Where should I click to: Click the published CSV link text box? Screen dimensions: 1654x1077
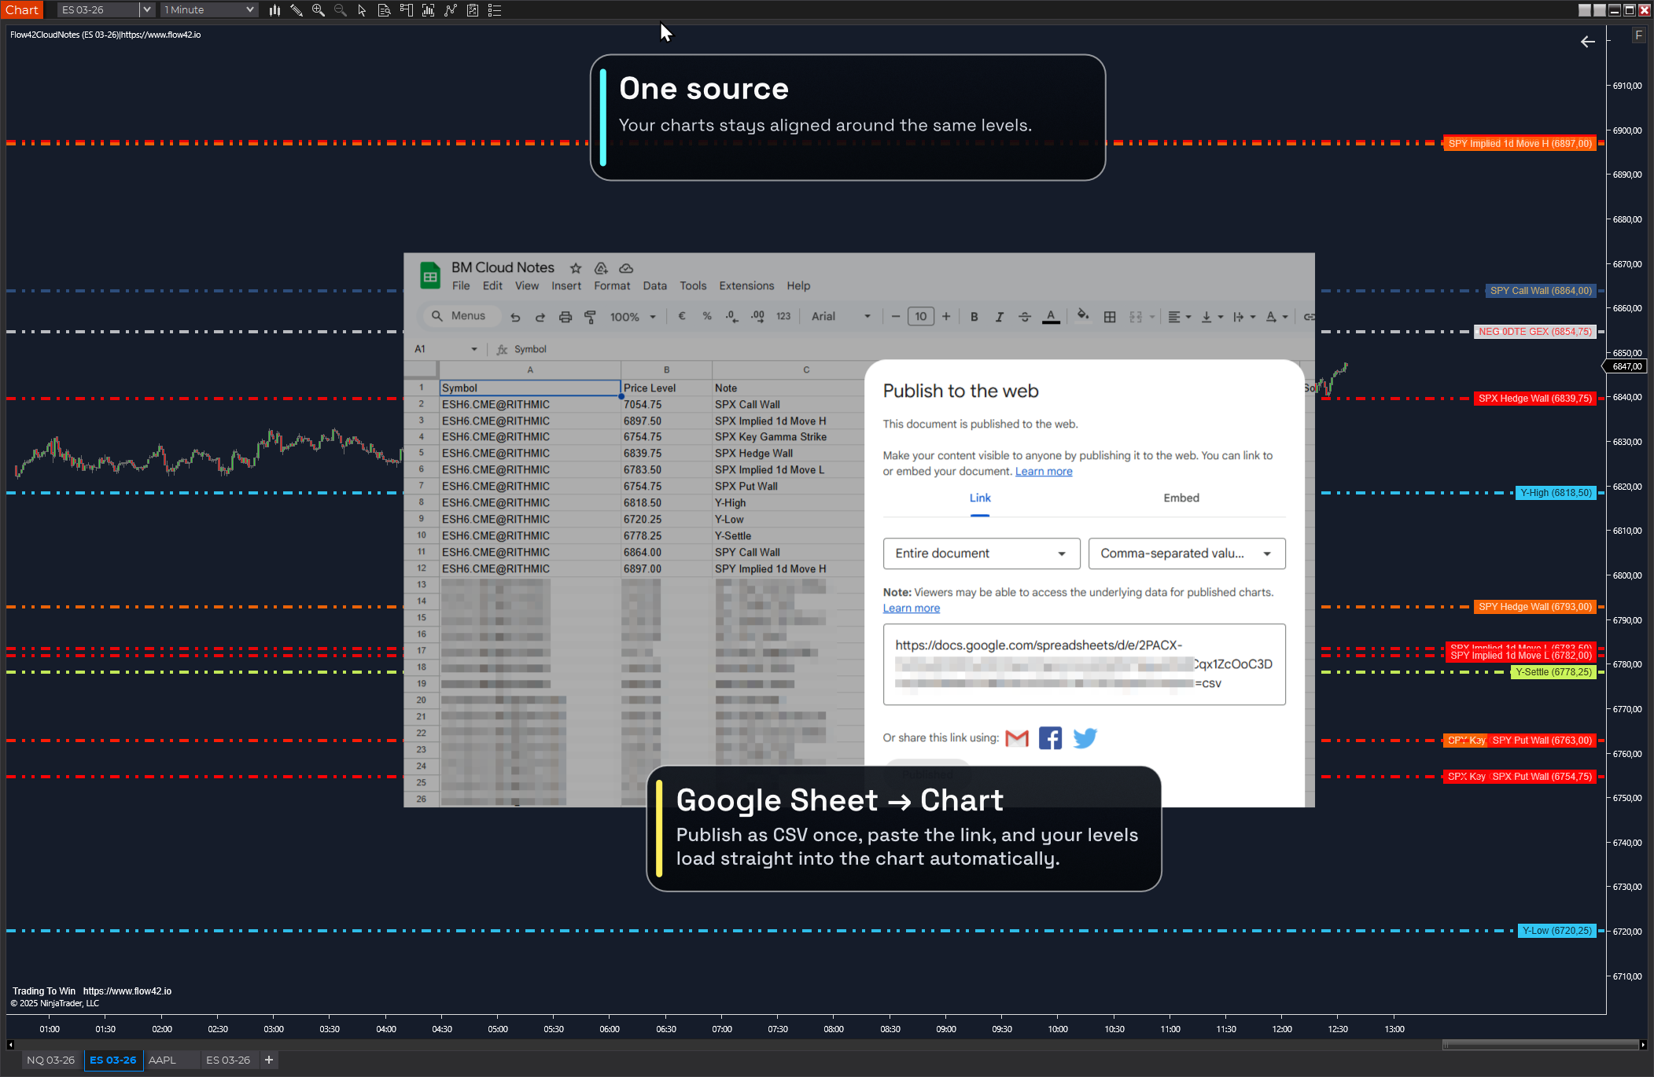point(1085,664)
